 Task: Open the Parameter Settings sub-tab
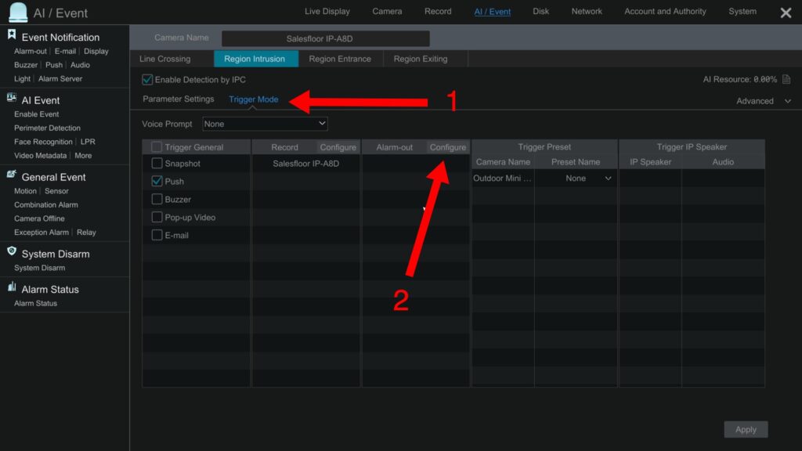[x=179, y=99]
